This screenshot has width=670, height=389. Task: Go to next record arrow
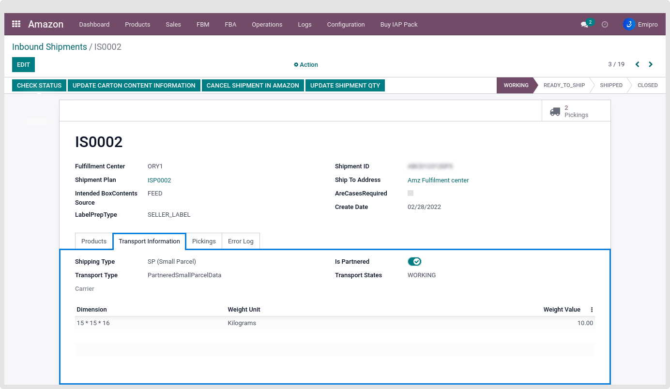coord(651,64)
